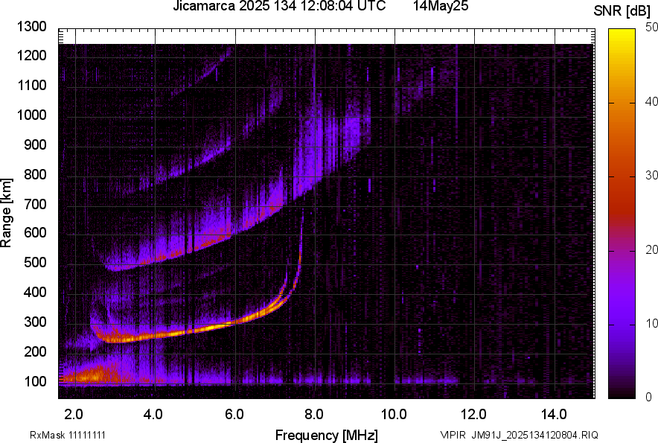The width and height of the screenshot is (658, 443).
Task: Click the range tick label '300'
Action: (35, 322)
